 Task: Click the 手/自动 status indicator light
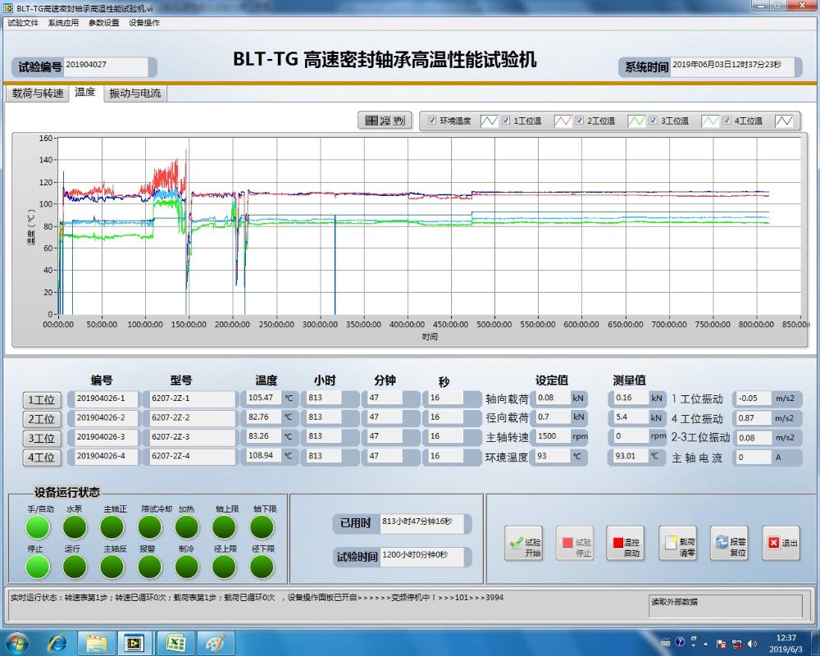point(38,526)
